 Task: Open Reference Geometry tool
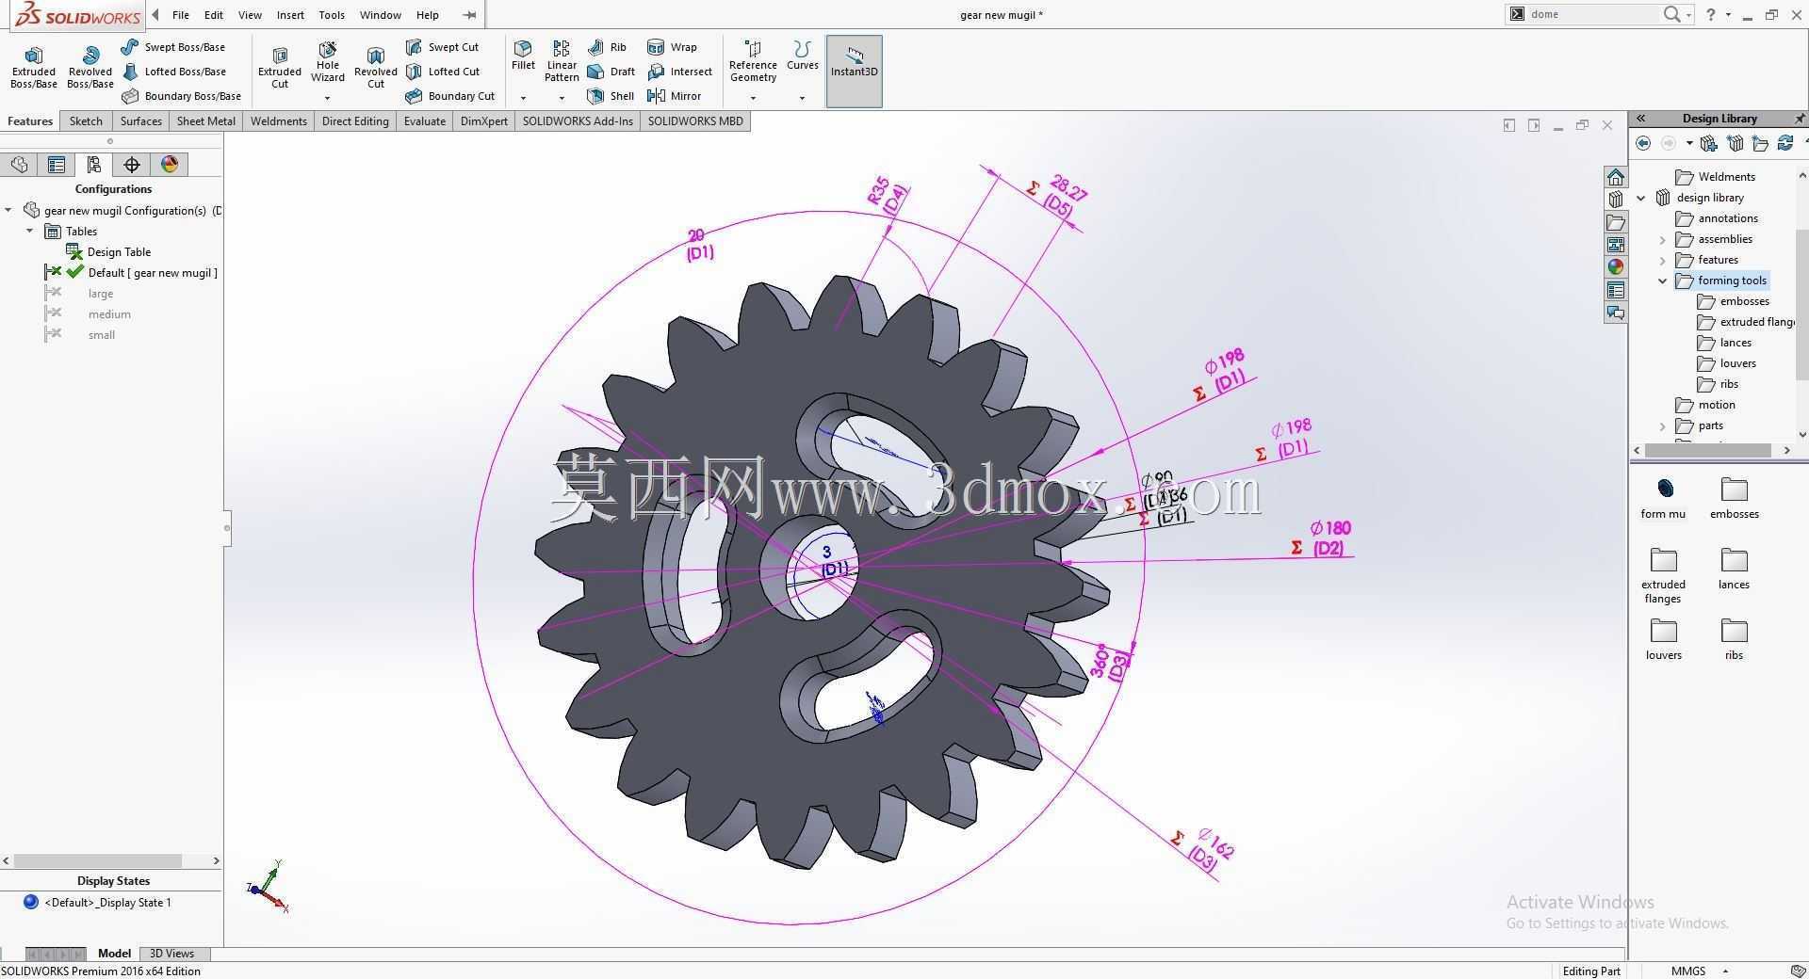(x=753, y=61)
